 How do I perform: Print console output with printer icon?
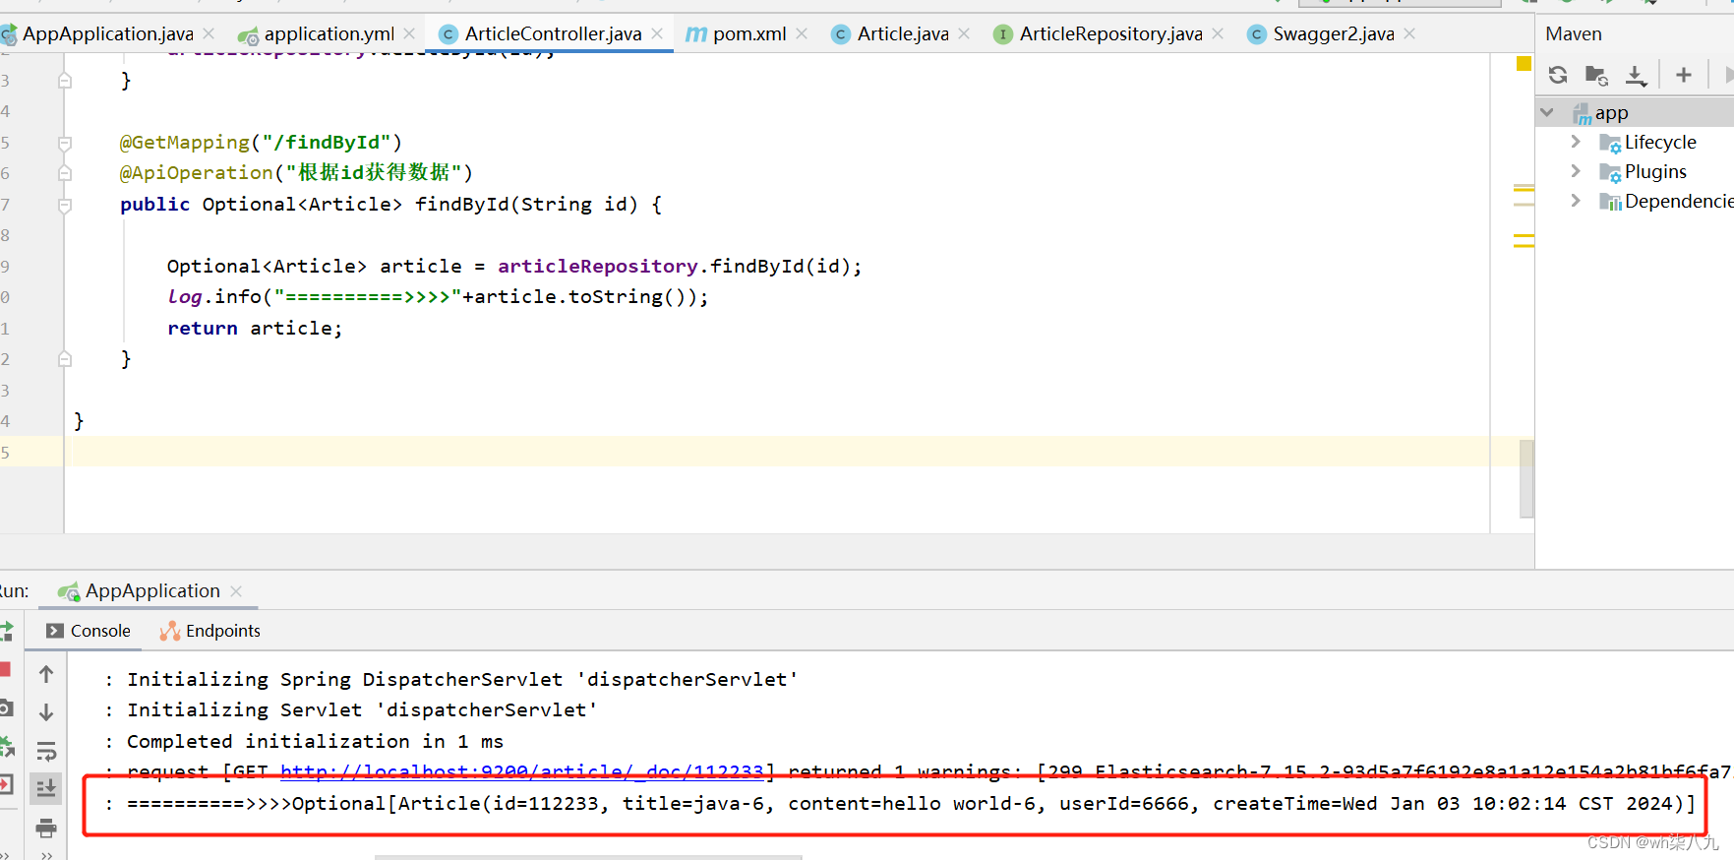pyautogui.click(x=46, y=829)
